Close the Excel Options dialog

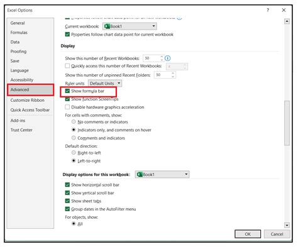pos(284,10)
